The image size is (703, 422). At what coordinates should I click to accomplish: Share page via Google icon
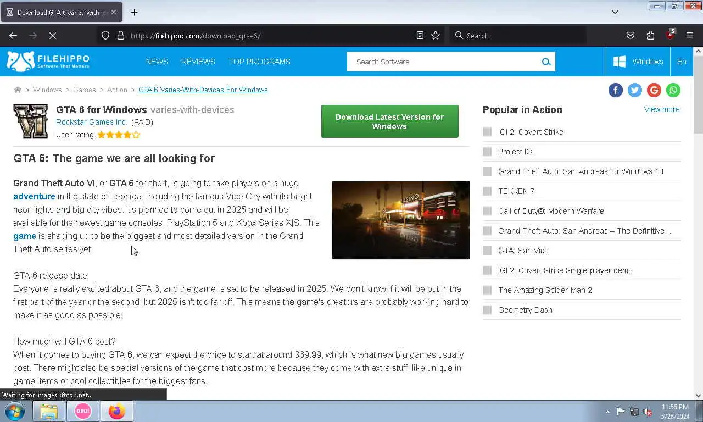point(654,90)
